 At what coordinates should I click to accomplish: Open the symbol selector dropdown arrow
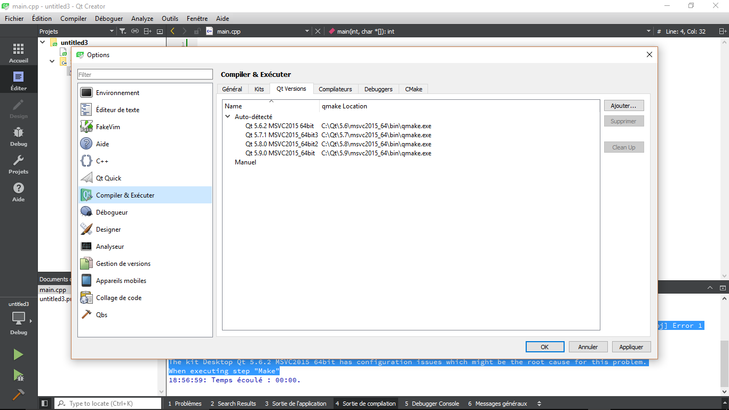[x=648, y=31]
